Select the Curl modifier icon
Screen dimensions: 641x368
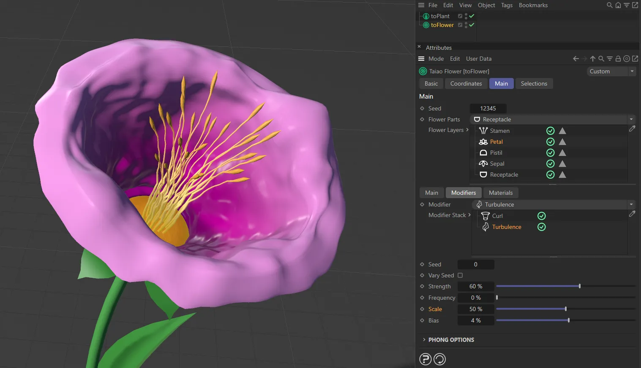click(x=485, y=215)
